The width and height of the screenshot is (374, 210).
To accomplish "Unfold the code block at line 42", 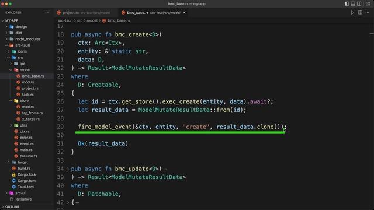I will click(x=68, y=202).
